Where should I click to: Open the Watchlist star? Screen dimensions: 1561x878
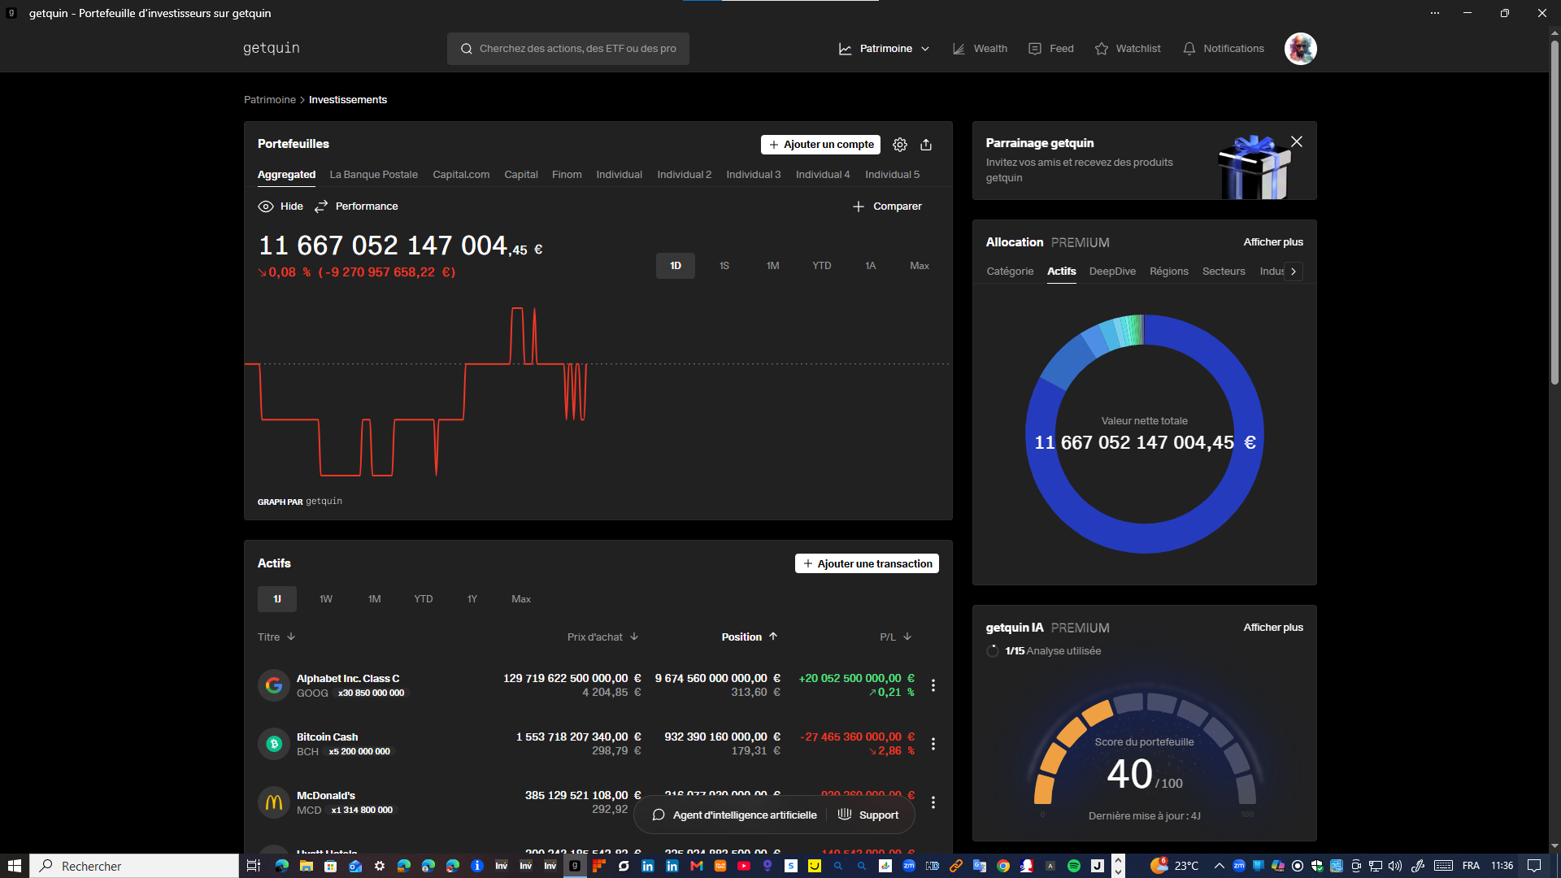1128,49
